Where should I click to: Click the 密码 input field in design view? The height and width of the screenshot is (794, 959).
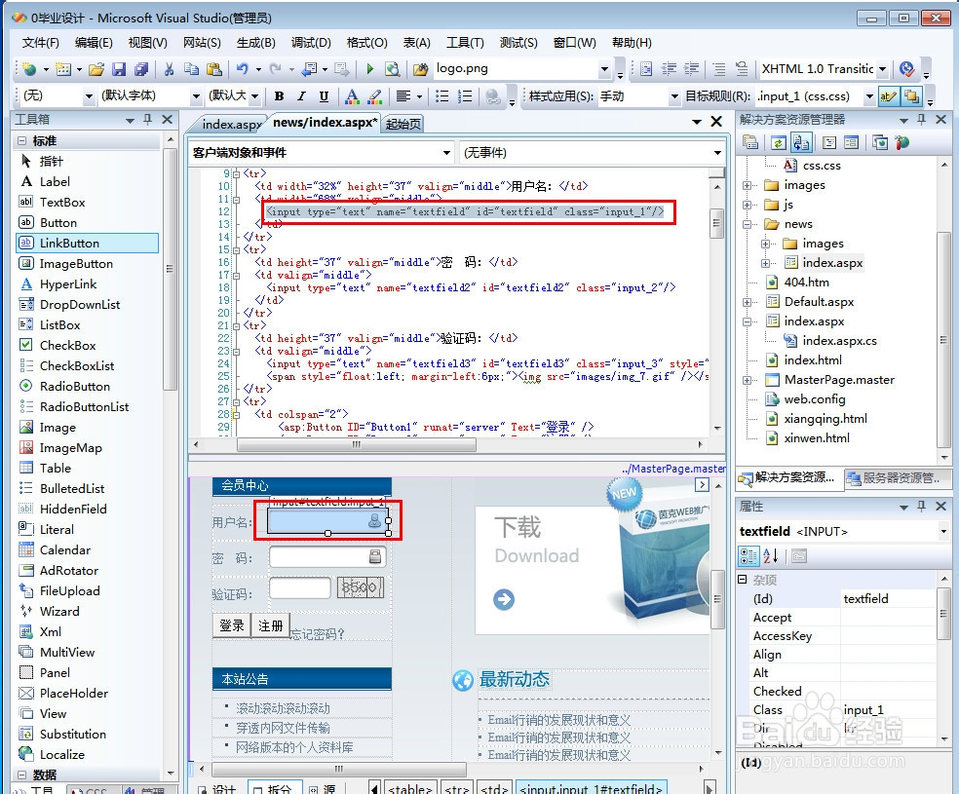(327, 557)
